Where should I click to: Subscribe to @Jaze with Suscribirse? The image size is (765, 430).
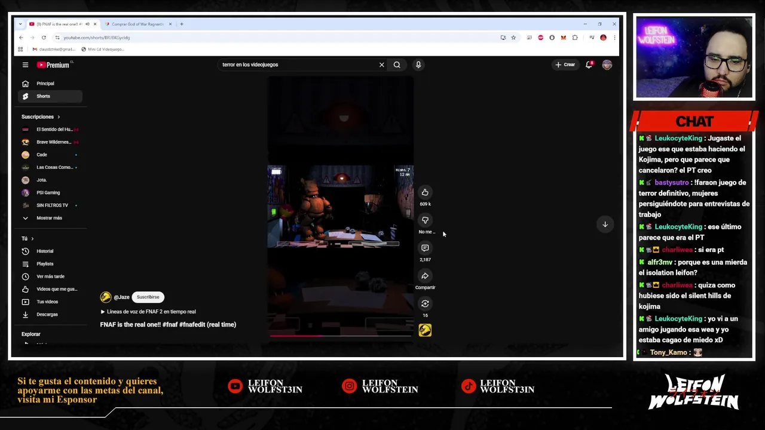148,297
